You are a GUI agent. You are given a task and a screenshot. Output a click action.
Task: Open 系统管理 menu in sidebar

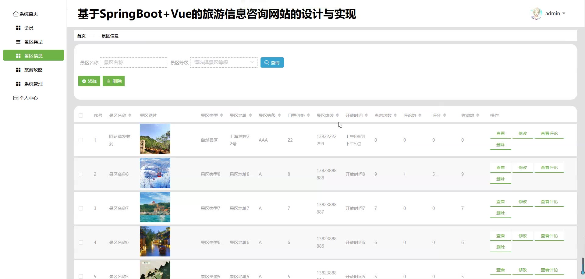pos(34,84)
